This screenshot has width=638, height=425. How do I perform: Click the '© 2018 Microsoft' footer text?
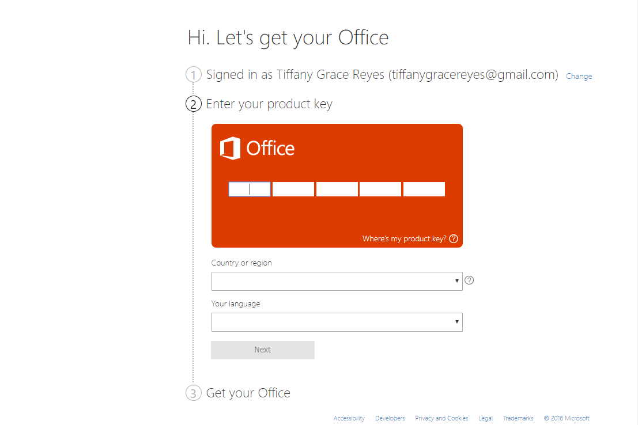567,418
